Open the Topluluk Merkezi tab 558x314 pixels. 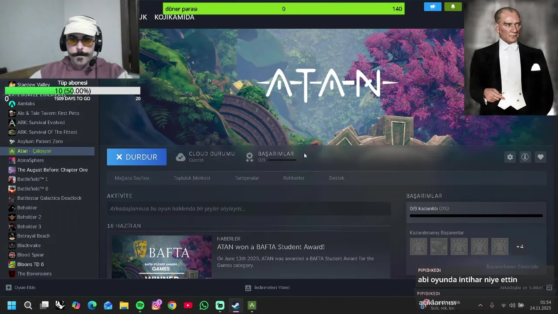click(x=192, y=178)
